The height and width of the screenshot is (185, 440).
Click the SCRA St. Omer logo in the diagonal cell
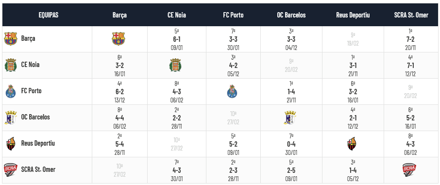(x=409, y=170)
